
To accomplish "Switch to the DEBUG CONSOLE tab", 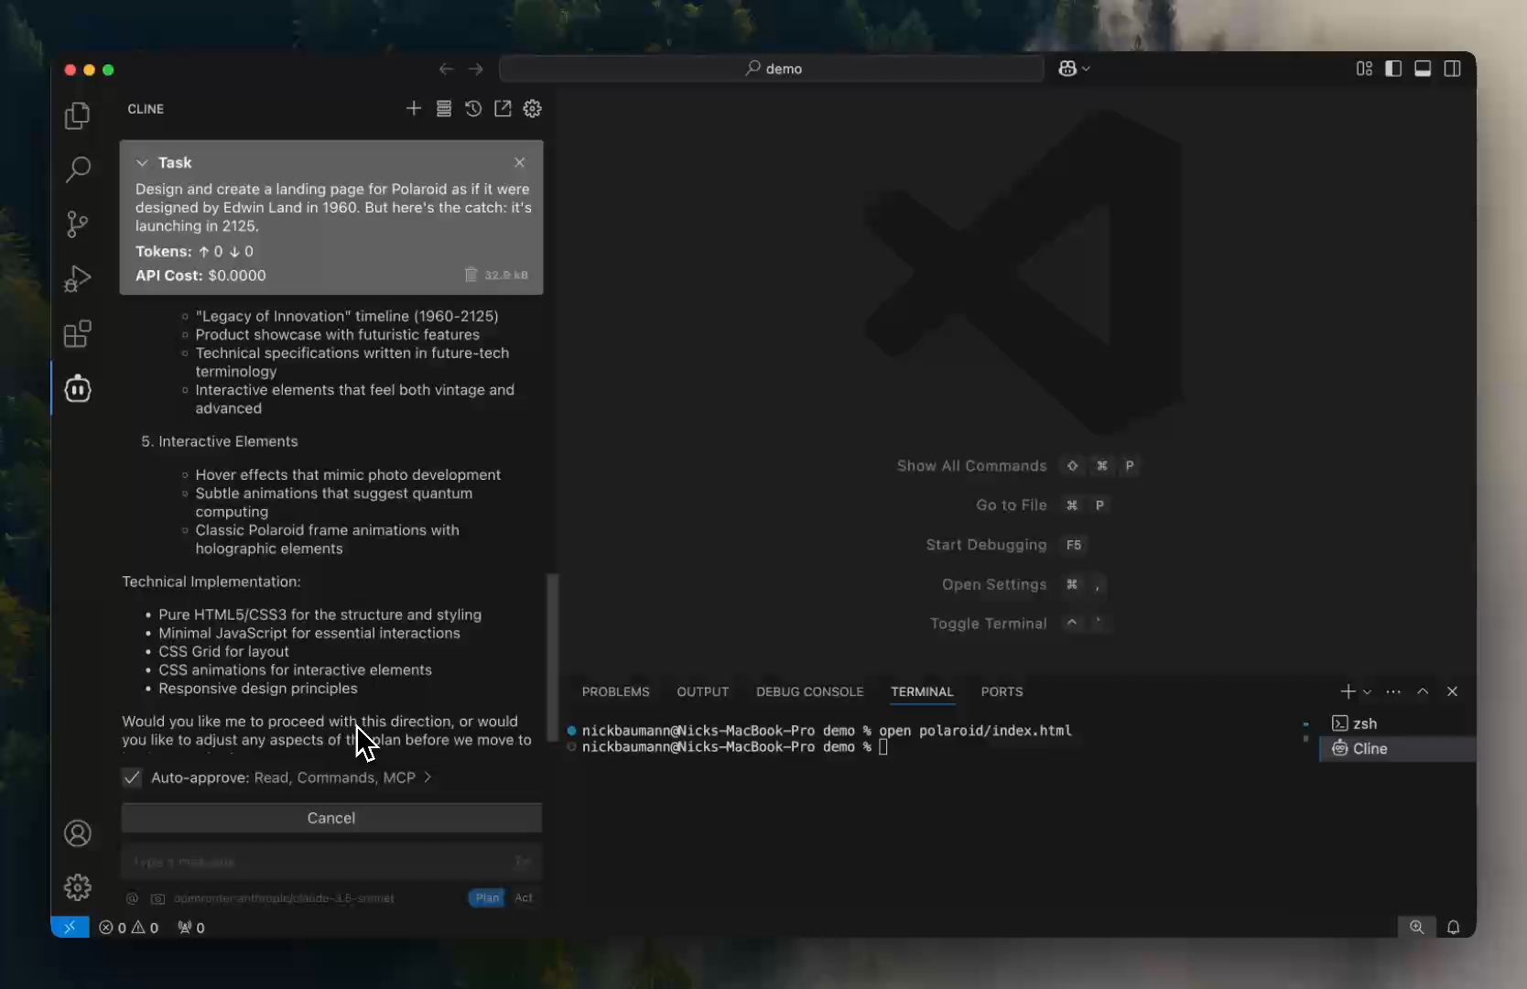I will [809, 692].
